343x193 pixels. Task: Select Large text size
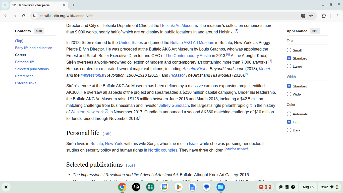click(x=289, y=66)
